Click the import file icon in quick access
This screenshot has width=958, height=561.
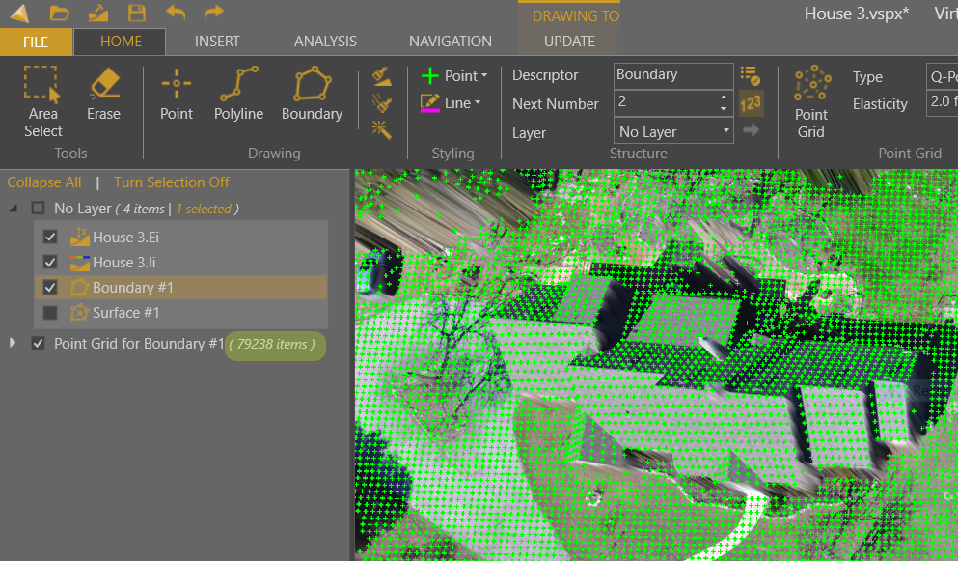[98, 13]
